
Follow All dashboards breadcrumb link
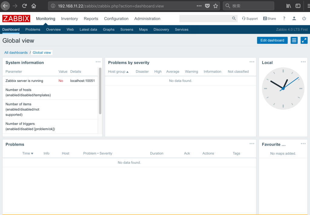point(16,52)
